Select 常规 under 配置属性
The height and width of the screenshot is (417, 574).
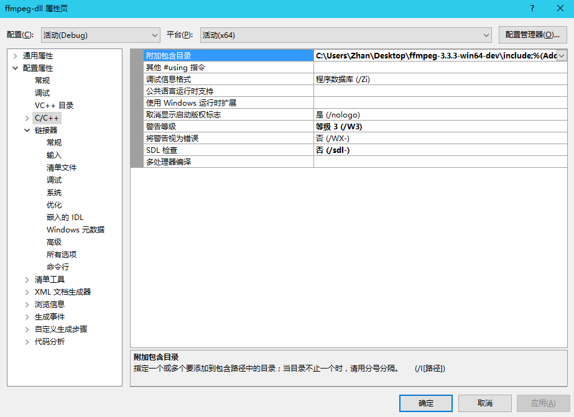pyautogui.click(x=42, y=80)
